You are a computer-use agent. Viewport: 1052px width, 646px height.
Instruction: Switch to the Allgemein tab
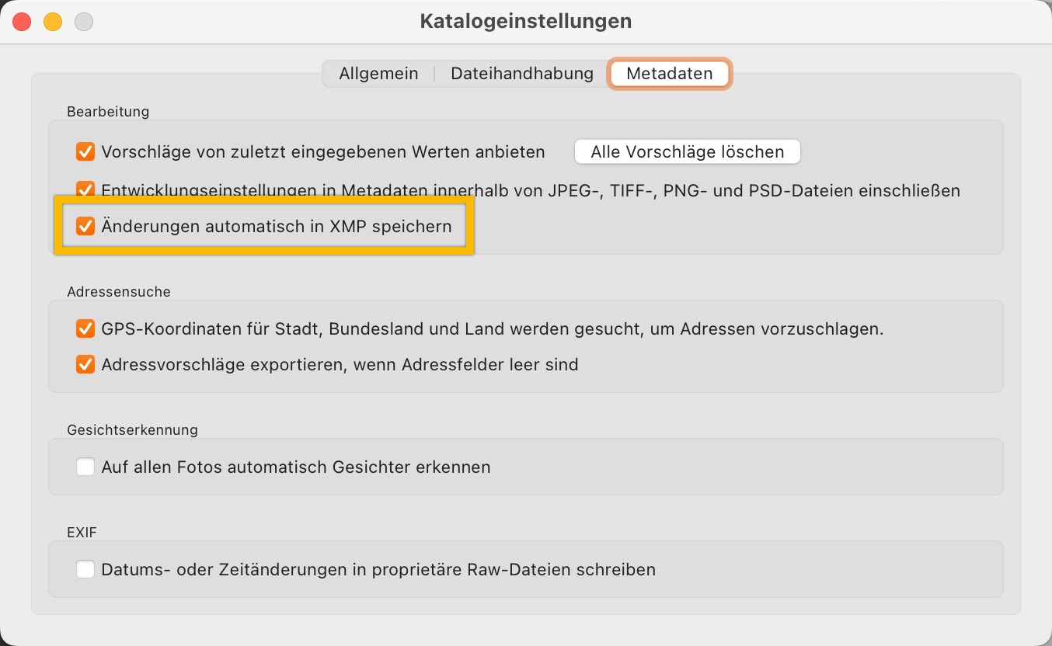[x=378, y=74]
